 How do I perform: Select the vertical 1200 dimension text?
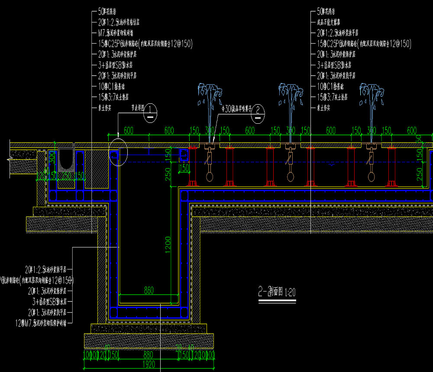click(x=168, y=244)
